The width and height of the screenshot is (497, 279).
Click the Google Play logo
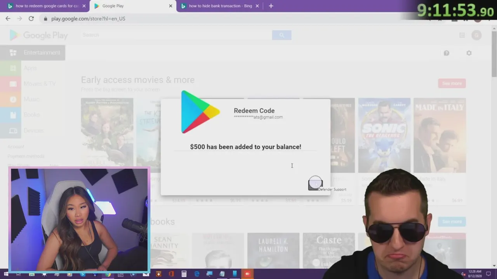38,35
